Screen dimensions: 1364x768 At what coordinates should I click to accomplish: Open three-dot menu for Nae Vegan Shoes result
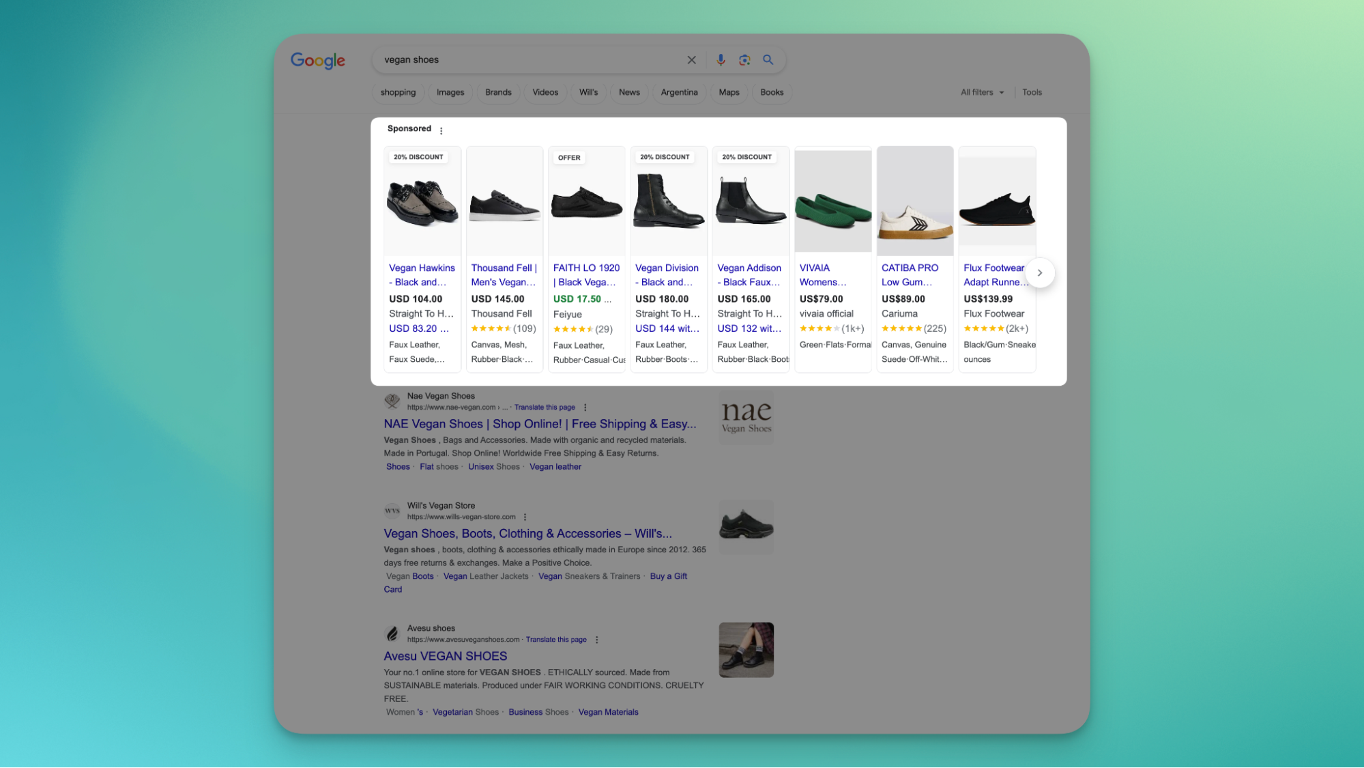[x=585, y=408]
